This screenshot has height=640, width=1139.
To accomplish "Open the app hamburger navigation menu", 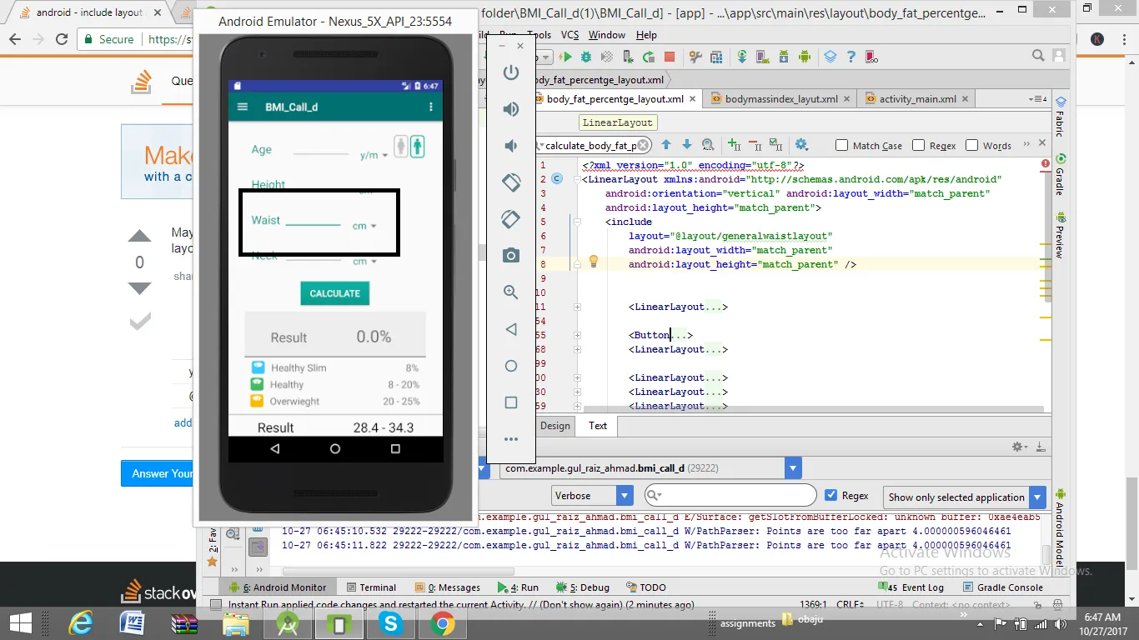I will (x=243, y=107).
